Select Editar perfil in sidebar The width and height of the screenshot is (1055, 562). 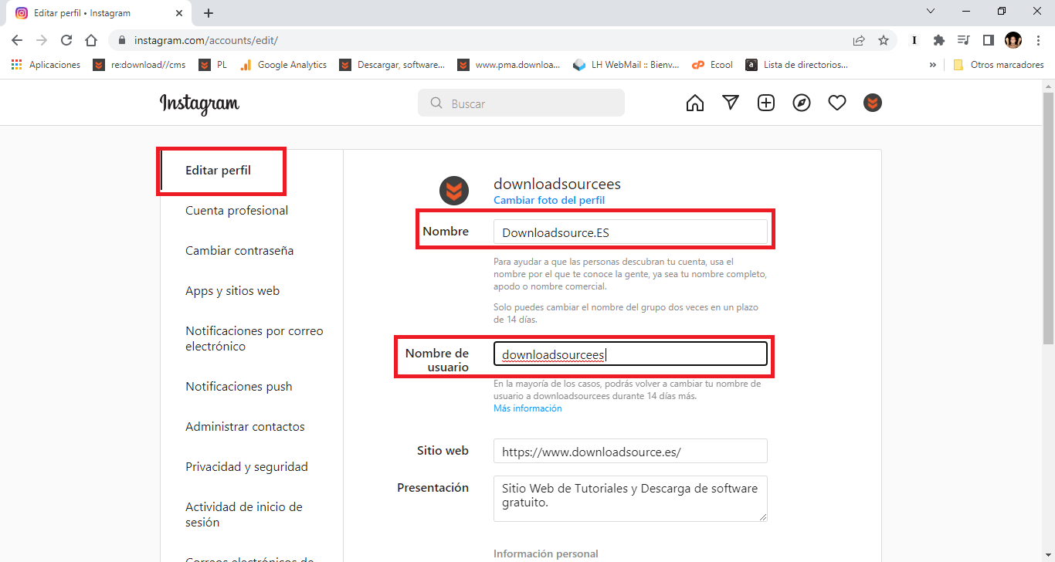click(x=218, y=171)
